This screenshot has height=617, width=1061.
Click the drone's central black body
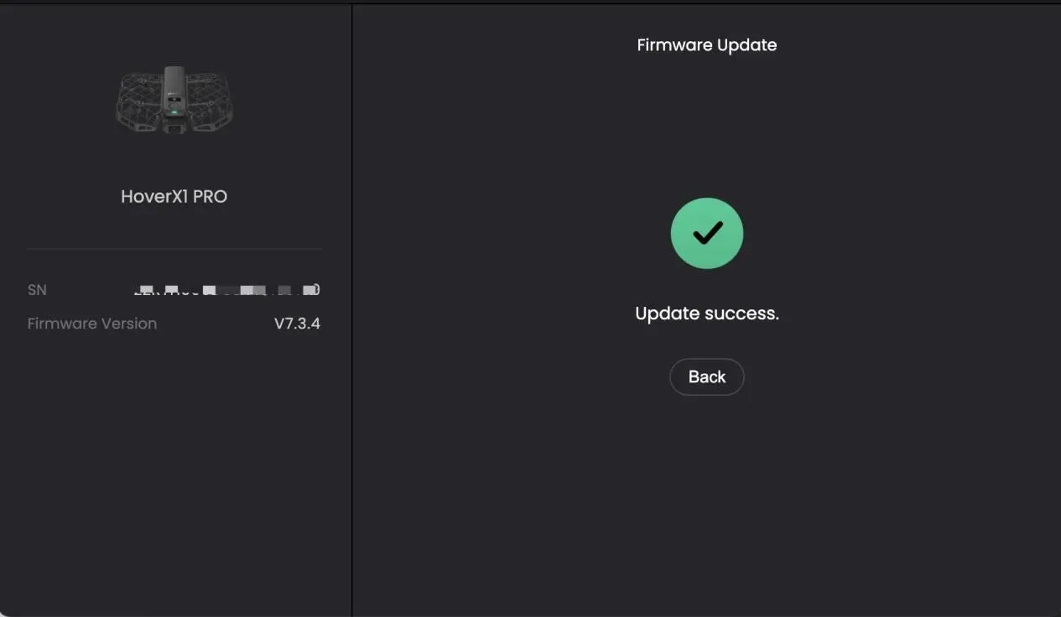pos(174,90)
